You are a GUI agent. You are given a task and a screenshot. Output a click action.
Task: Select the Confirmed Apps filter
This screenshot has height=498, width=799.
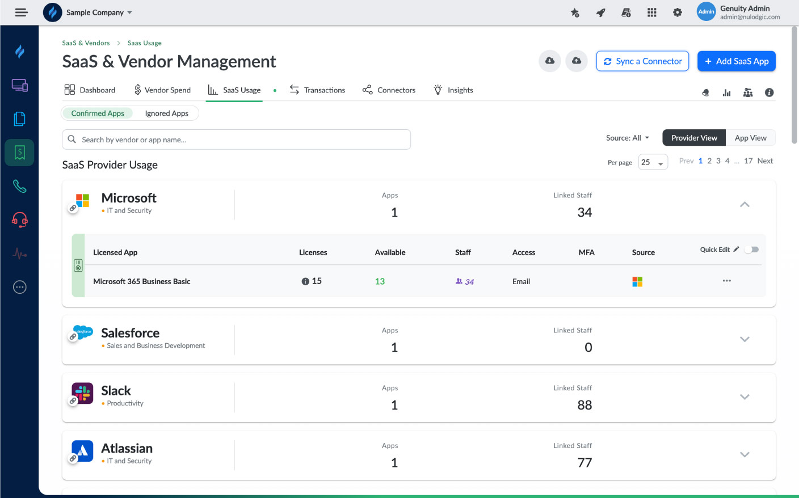point(98,113)
